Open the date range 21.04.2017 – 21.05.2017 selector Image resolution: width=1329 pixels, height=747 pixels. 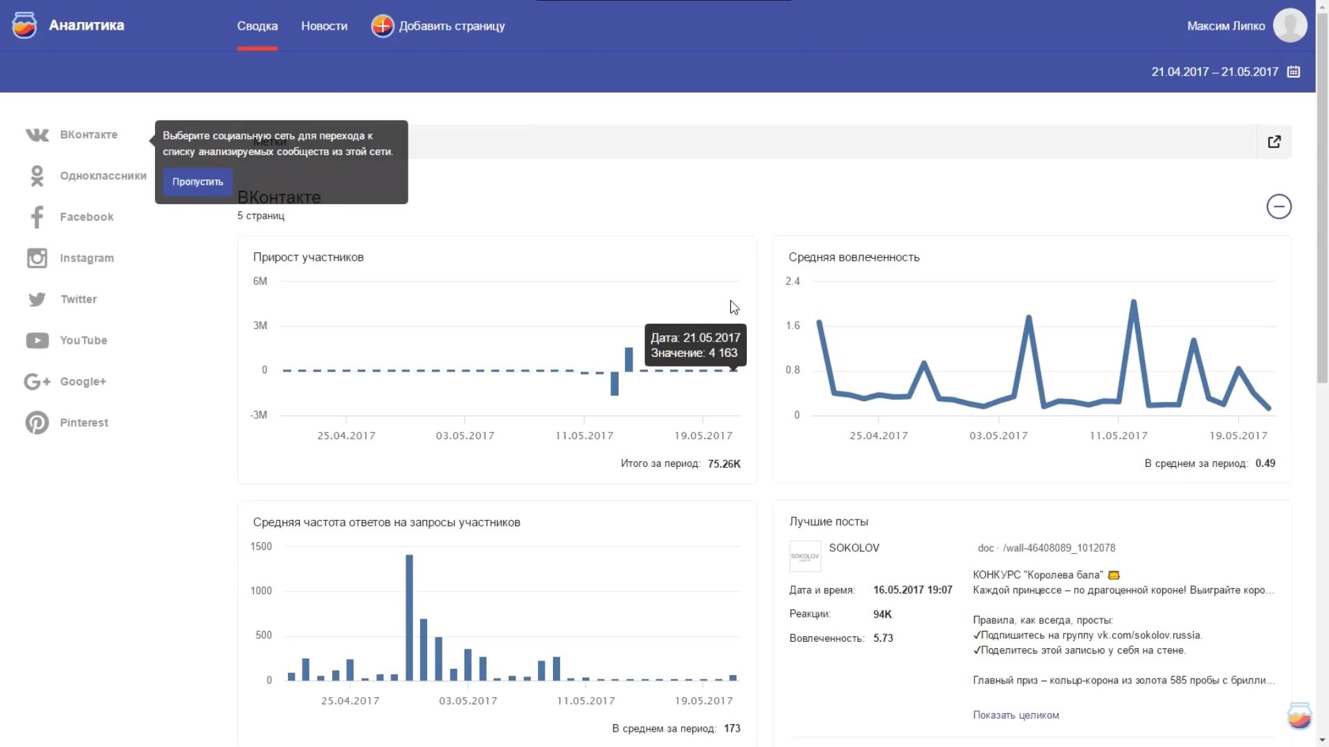pyautogui.click(x=1215, y=71)
